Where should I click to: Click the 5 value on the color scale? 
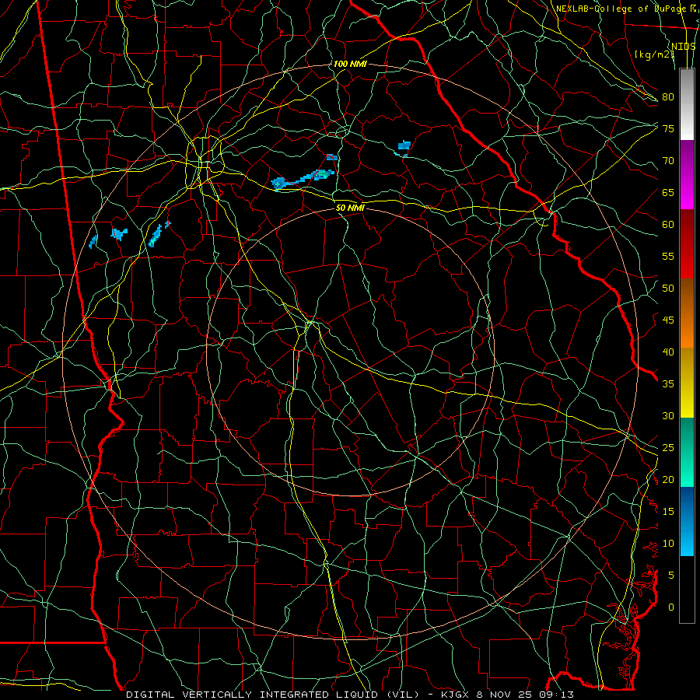[671, 575]
